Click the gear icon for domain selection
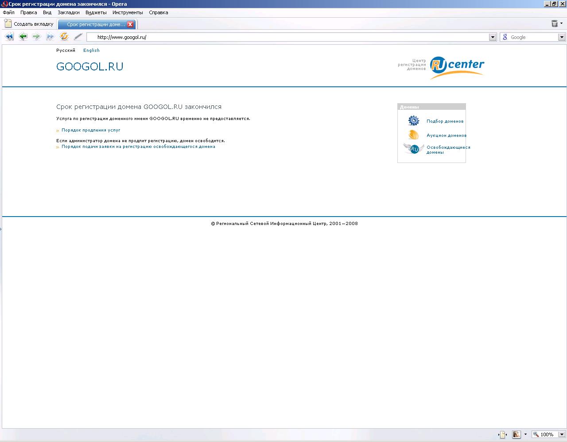Screen dimensions: 567x442 413,120
